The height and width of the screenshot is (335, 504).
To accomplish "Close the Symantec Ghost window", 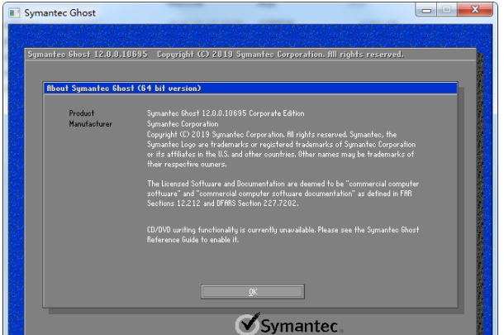I will tap(475, 10).
